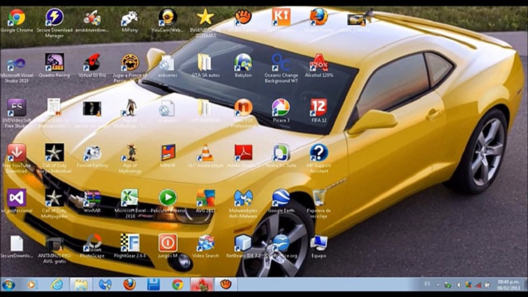Open the GTA SA autos folder
This screenshot has width=528, height=297.
[x=205, y=63]
